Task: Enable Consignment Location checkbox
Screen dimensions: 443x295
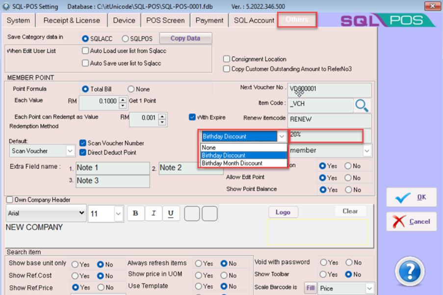Action: pos(227,59)
